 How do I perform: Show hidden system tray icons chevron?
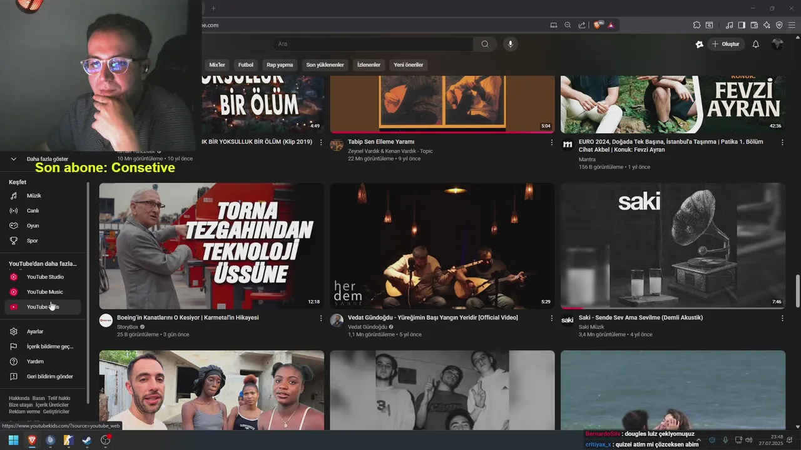tap(700, 440)
